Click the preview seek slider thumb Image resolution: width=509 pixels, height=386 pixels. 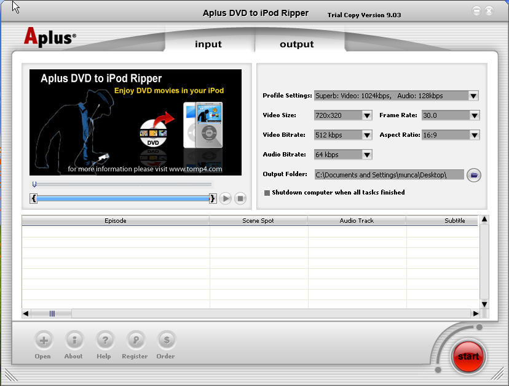point(34,185)
